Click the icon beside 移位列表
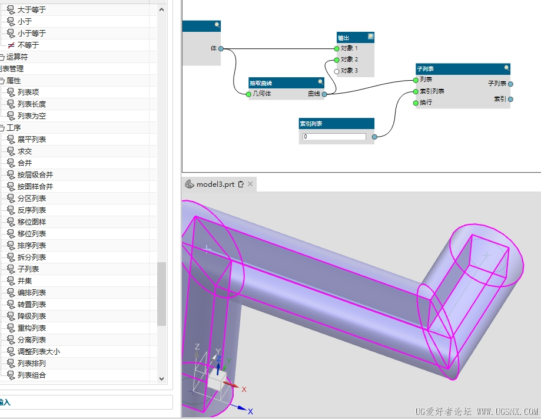The width and height of the screenshot is (541, 419). 11,234
